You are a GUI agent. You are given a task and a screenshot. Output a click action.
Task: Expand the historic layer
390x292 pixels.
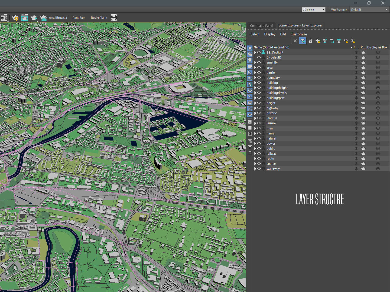(255, 113)
